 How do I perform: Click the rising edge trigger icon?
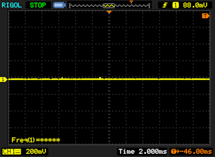(x=165, y=5)
